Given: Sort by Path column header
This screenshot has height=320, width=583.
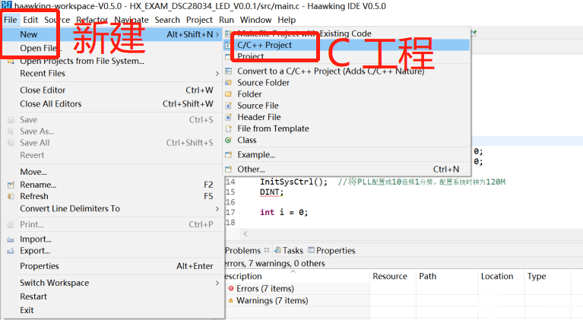Looking at the screenshot, I should click(428, 276).
